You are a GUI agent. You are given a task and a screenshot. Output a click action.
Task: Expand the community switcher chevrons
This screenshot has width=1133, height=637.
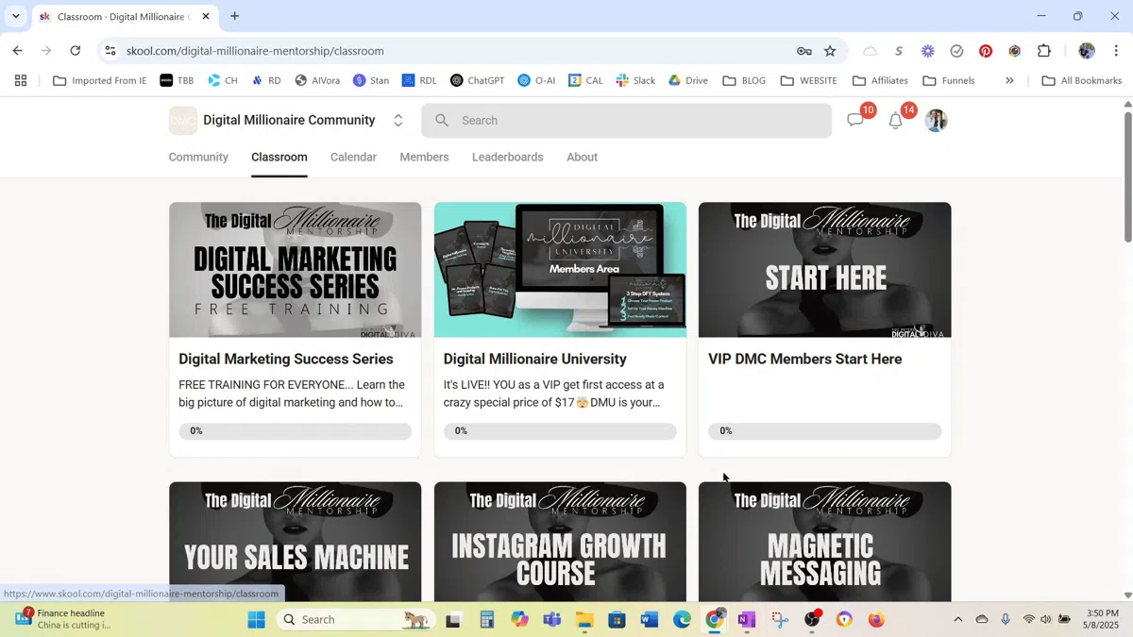[x=398, y=121]
